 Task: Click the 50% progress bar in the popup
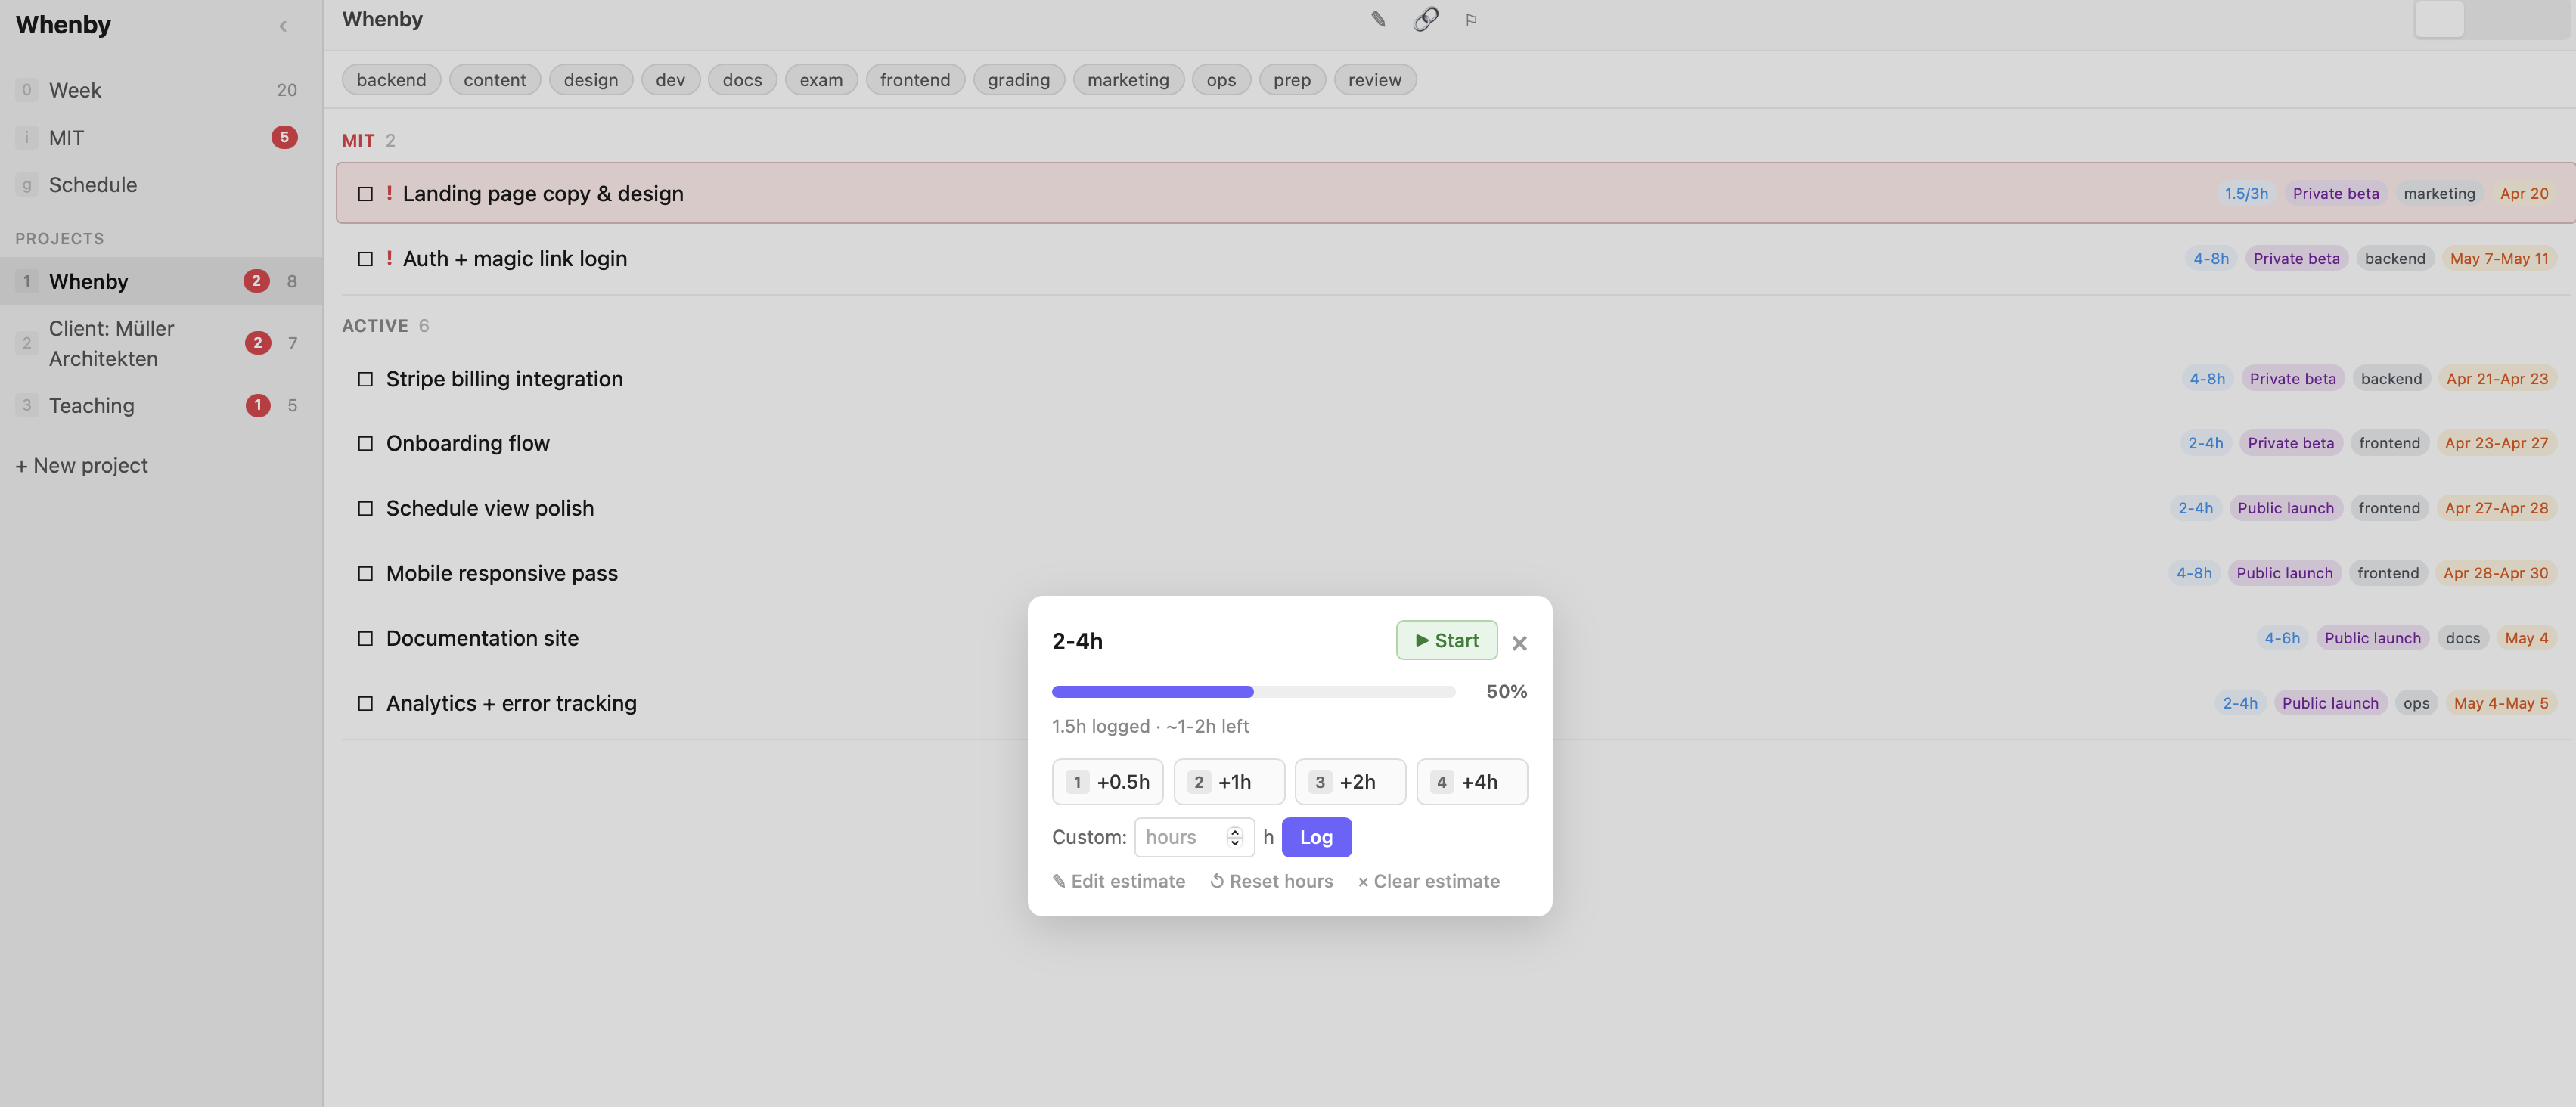pos(1252,691)
